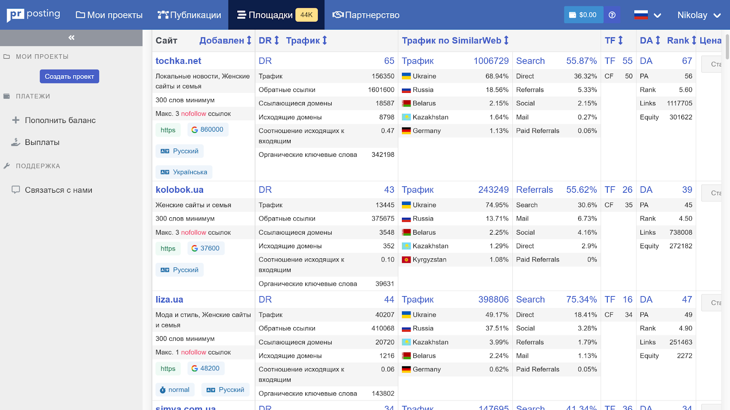Open Выплаты in sidebar
This screenshot has width=730, height=410.
42,142
